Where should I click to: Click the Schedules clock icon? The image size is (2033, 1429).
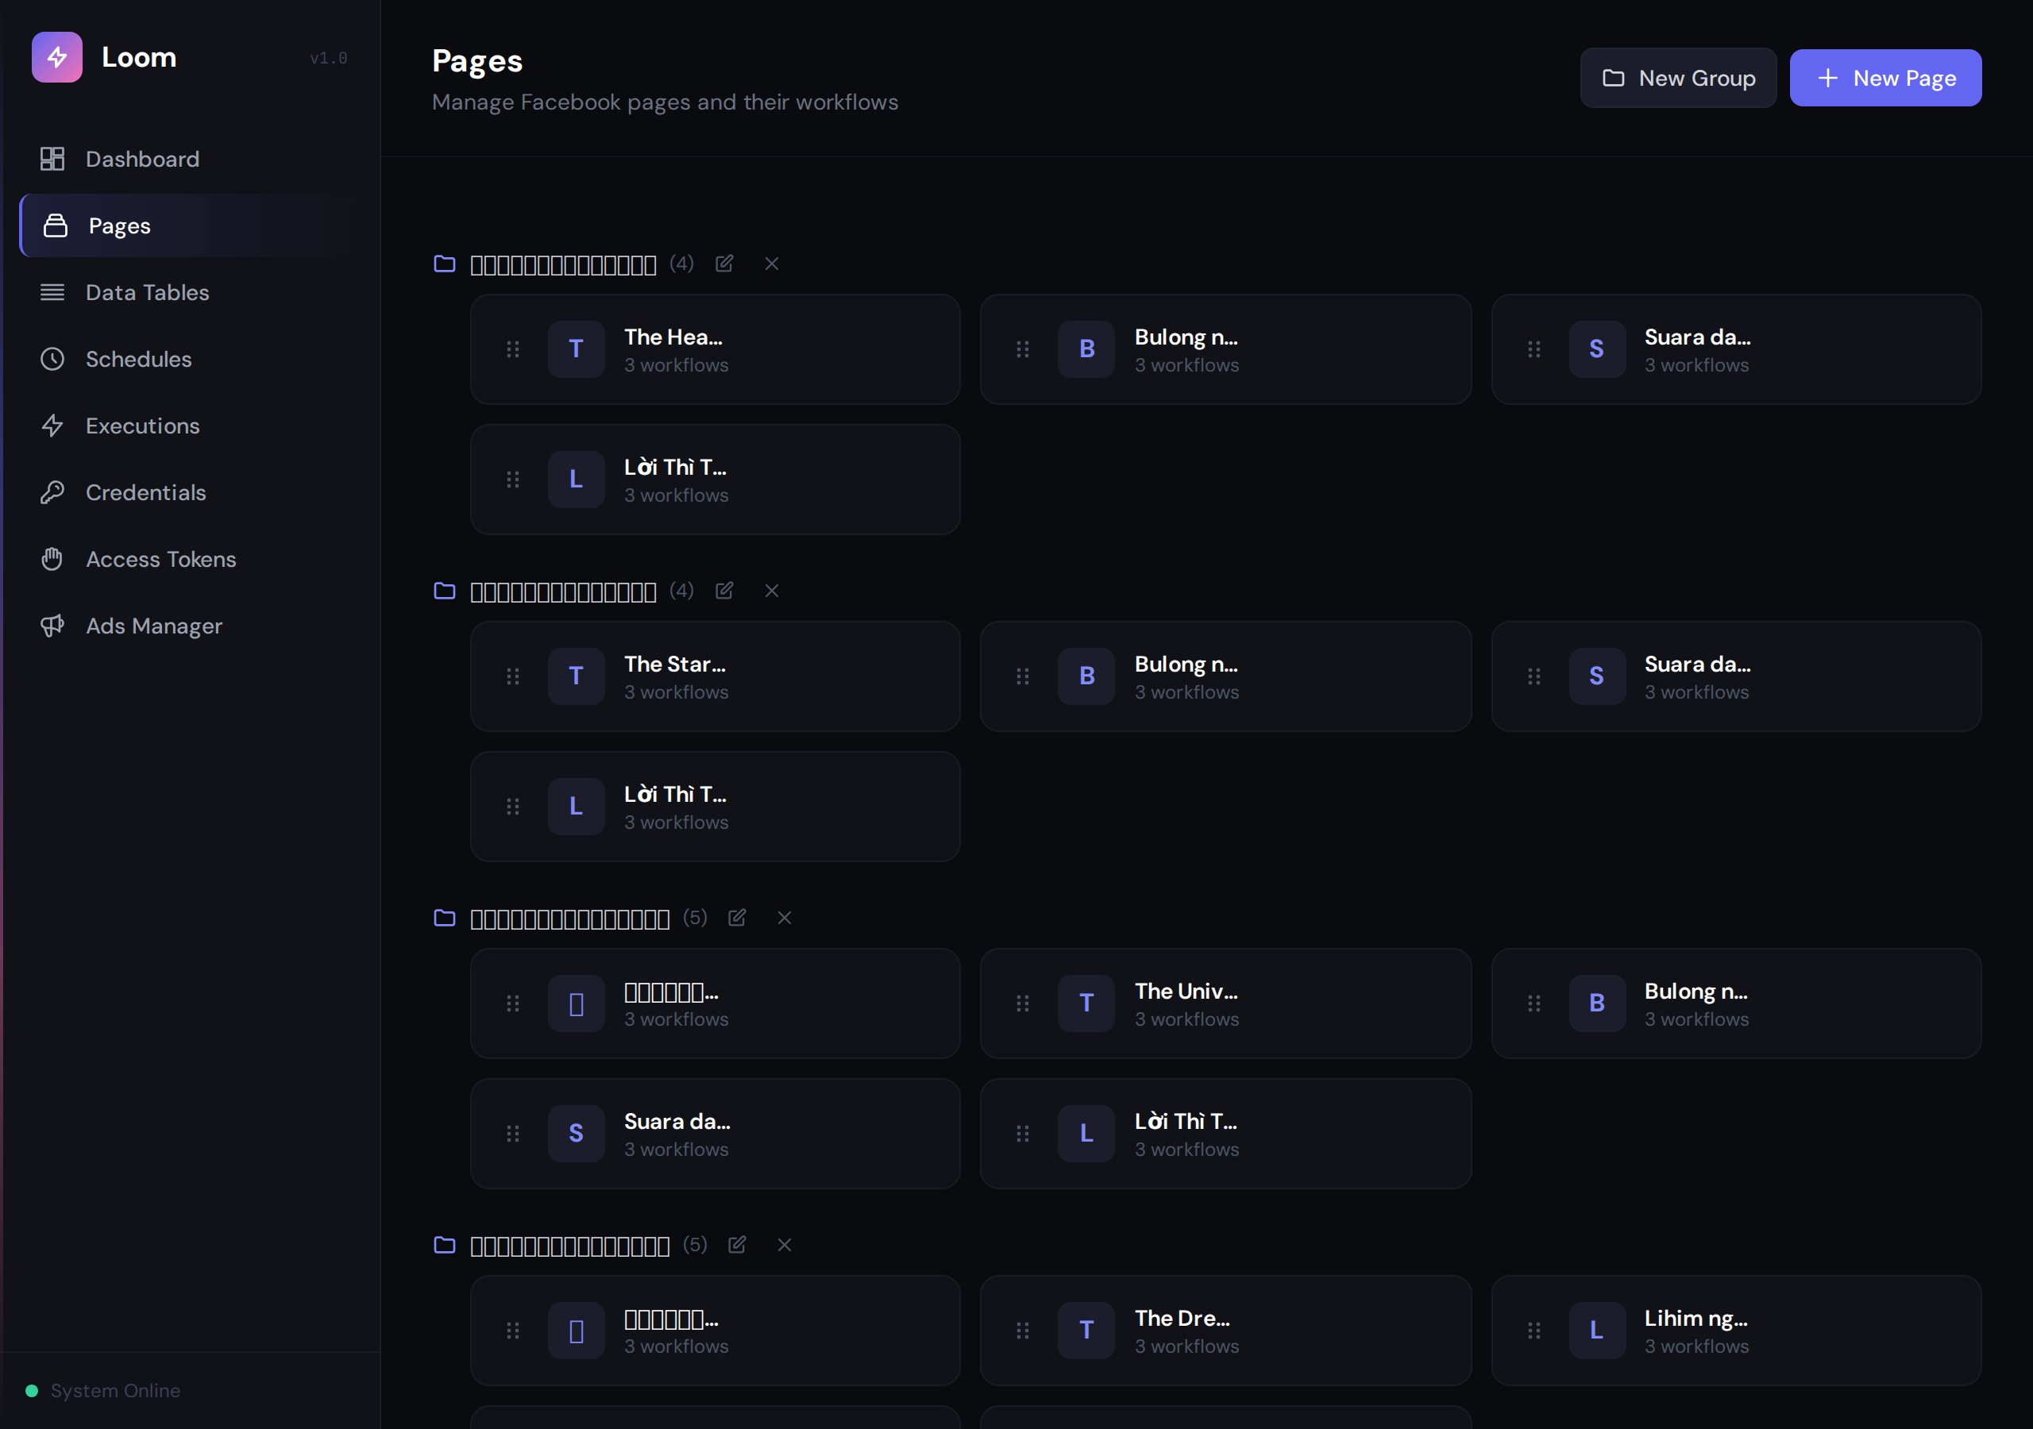click(52, 359)
